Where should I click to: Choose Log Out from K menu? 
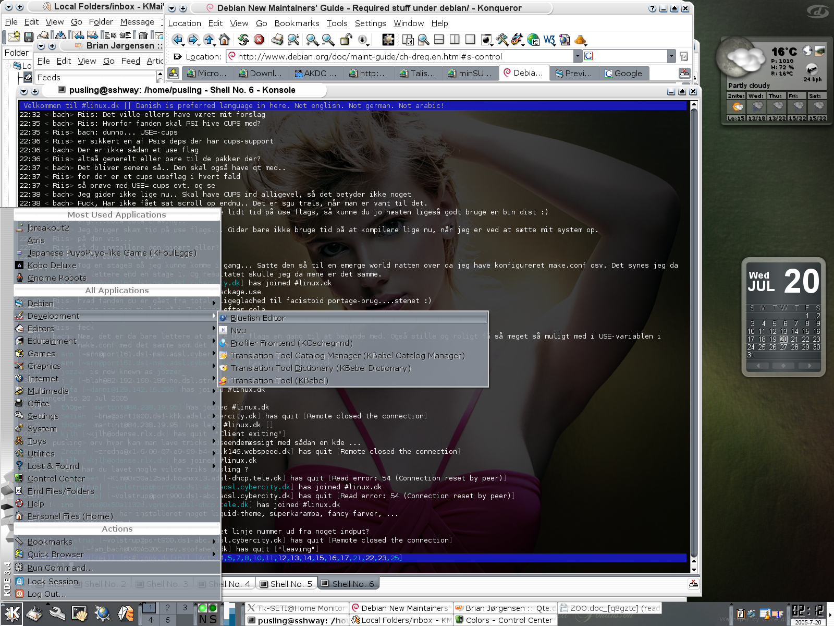tap(117, 594)
